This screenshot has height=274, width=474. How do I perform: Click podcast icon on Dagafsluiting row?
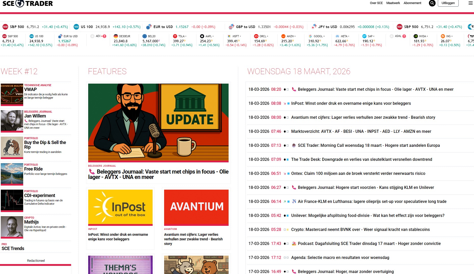click(x=294, y=243)
